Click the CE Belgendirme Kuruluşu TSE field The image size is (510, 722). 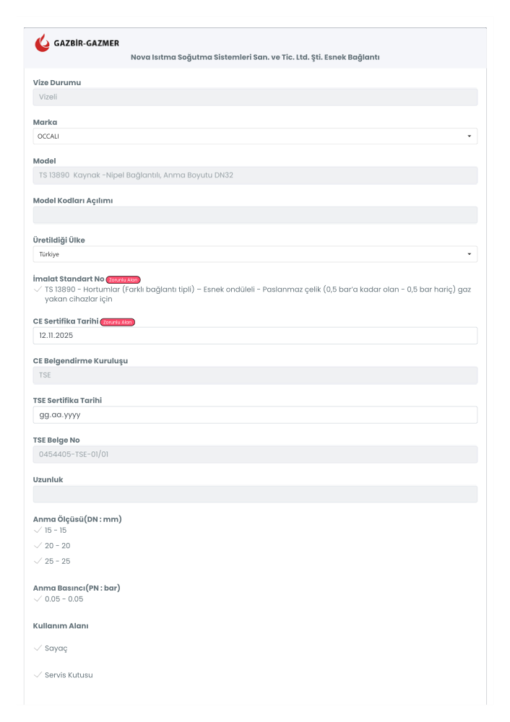[255, 375]
